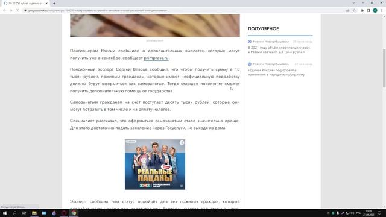Open second Новости Новокуйбышевска source label

coord(271,64)
